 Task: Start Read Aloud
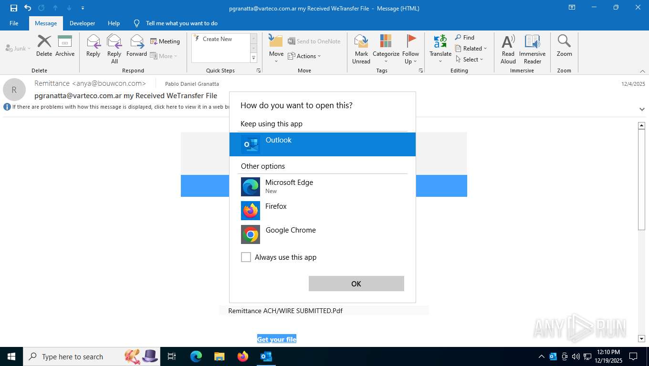(508, 49)
